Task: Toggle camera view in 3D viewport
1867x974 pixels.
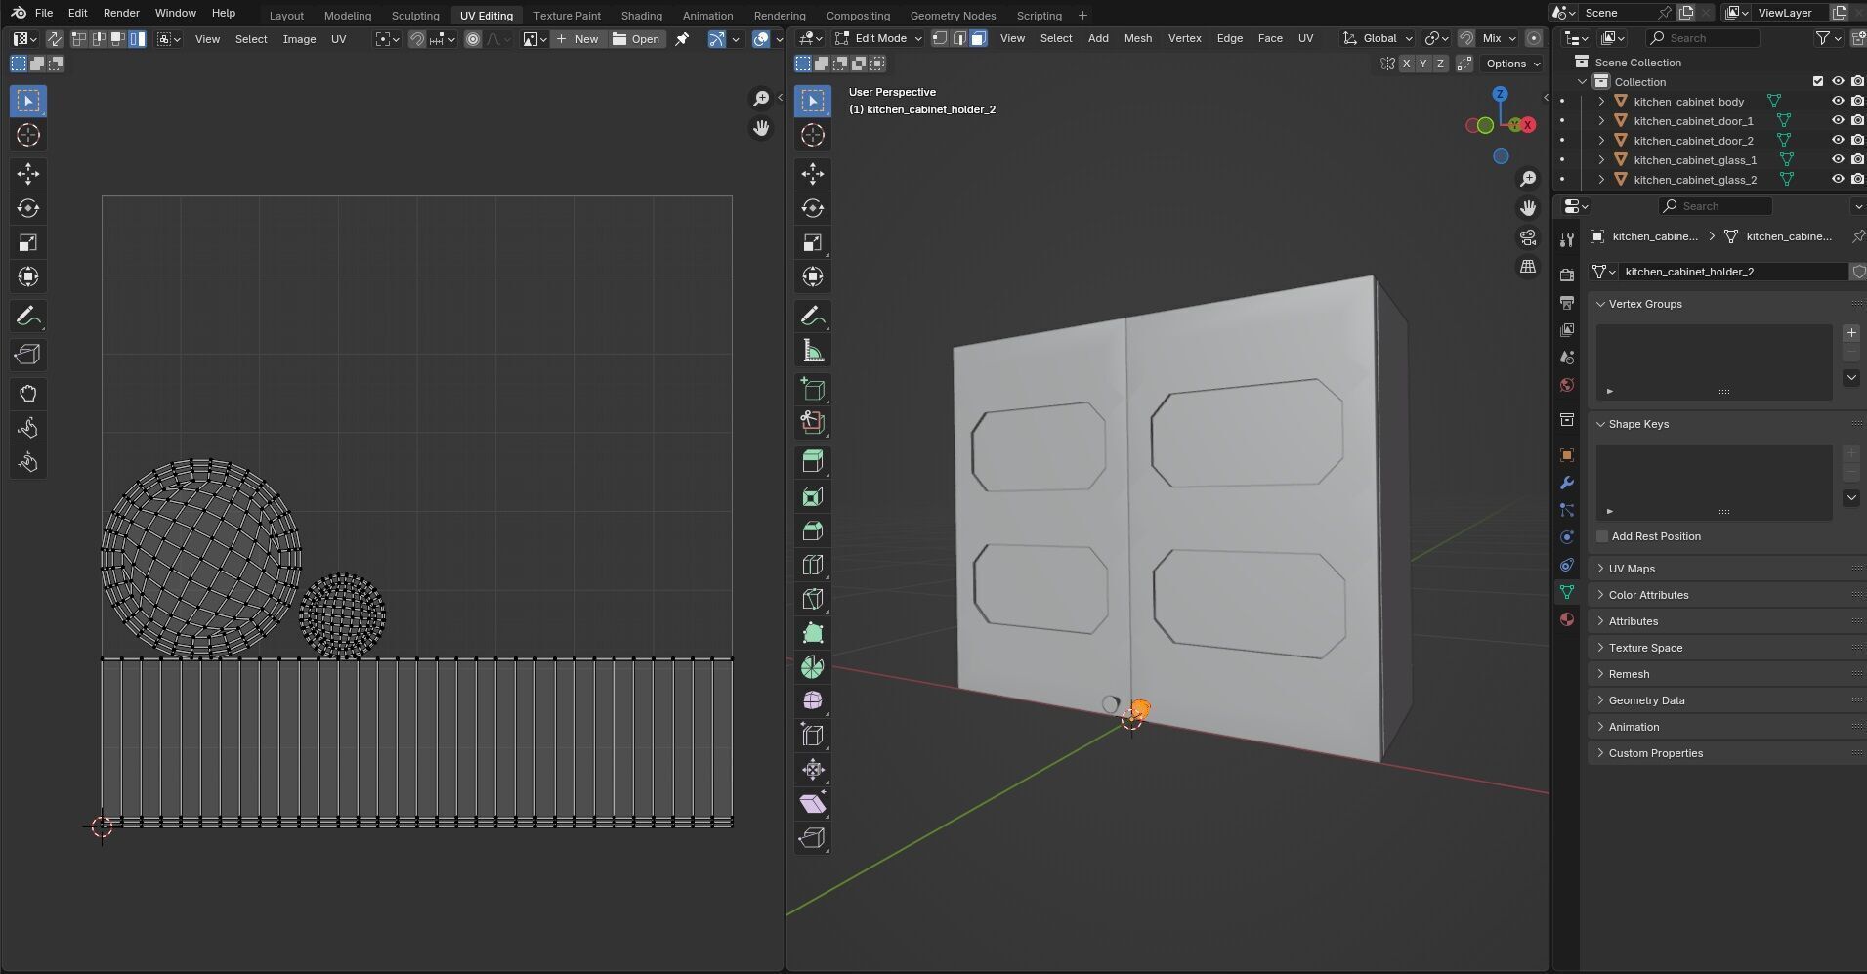Action: (1528, 237)
